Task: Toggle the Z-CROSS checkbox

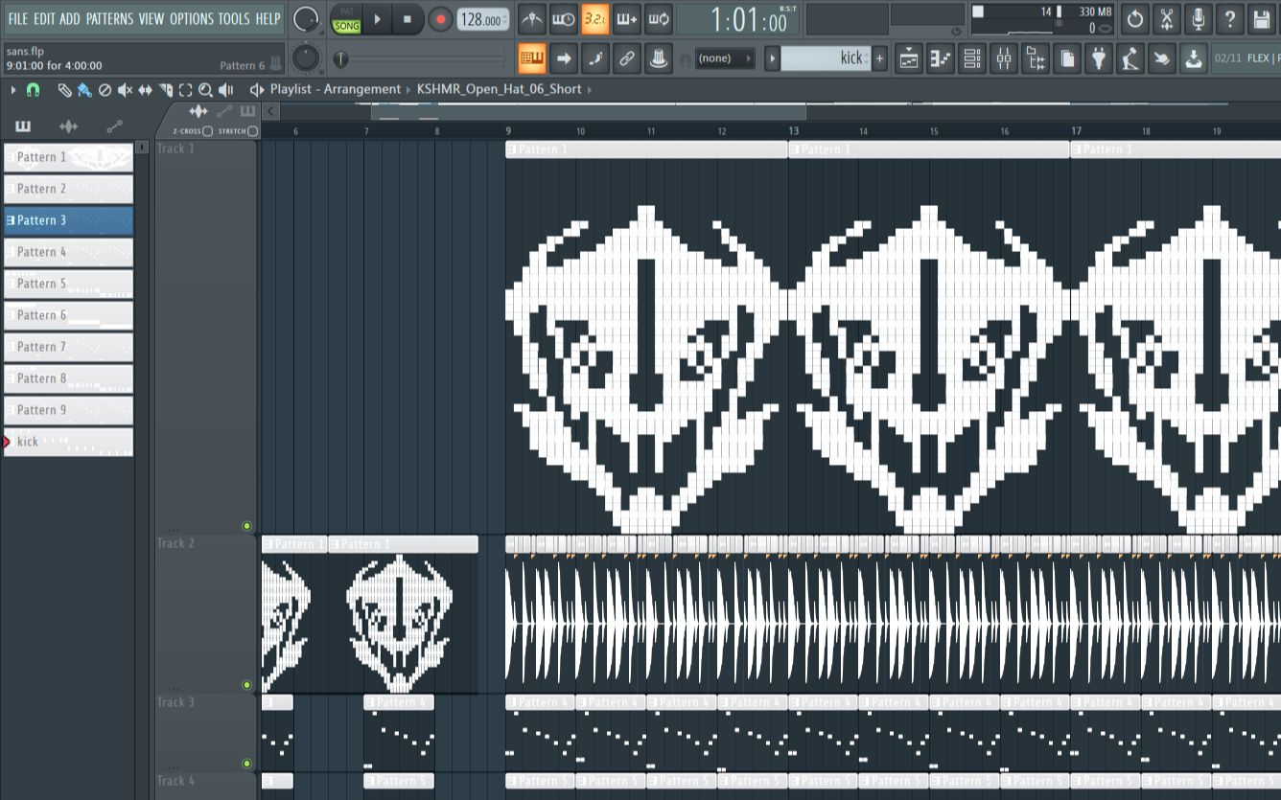Action: pyautogui.click(x=208, y=131)
